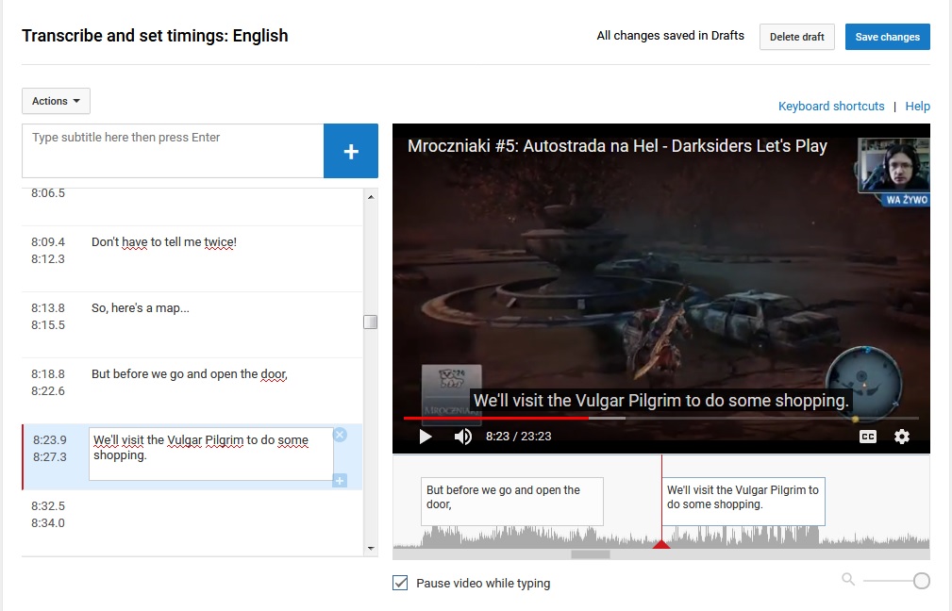Adjust the timeline zoom slider handle

[921, 581]
